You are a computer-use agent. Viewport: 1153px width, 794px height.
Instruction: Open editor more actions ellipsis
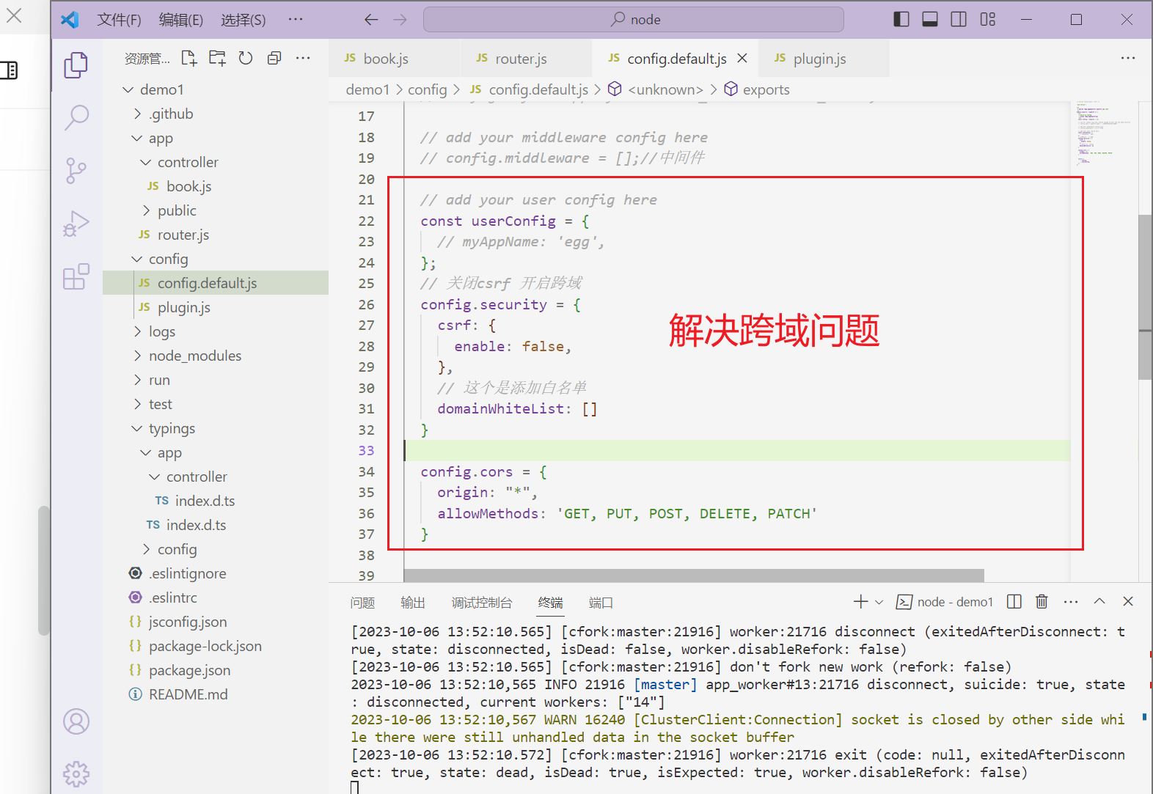click(1128, 58)
